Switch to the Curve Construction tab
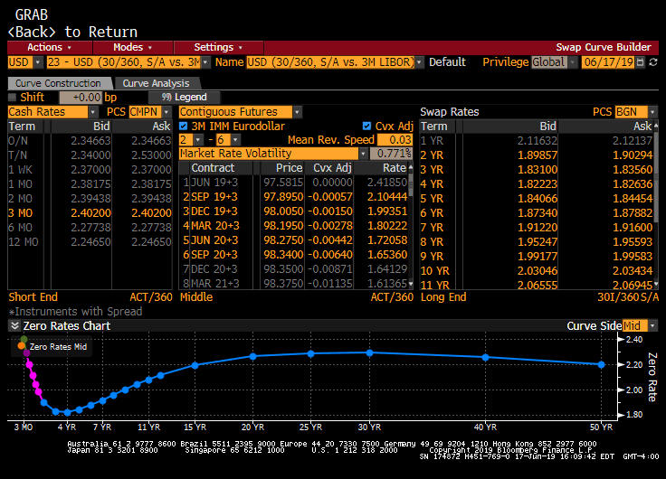The width and height of the screenshot is (666, 479). click(x=59, y=83)
